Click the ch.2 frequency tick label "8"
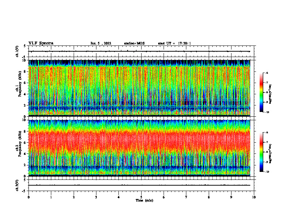The width and height of the screenshot is (286, 221). point(26,131)
